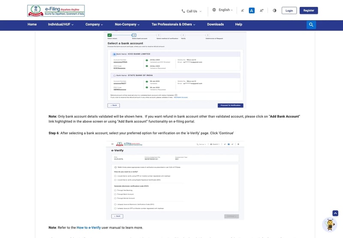The image size is (343, 238).
Task: Increase font size with A+ icon
Action: (262, 10)
